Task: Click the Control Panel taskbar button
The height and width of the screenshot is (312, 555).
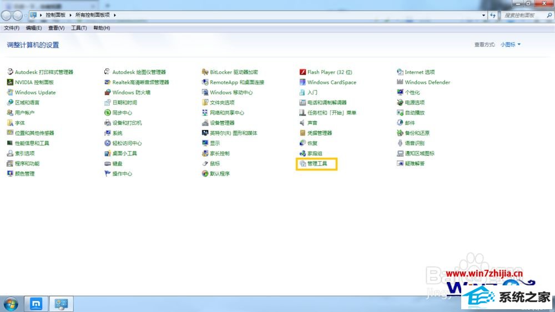Action: click(x=61, y=304)
